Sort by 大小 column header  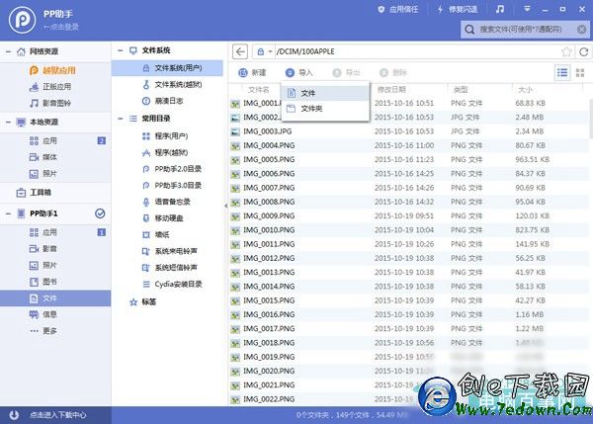(525, 90)
